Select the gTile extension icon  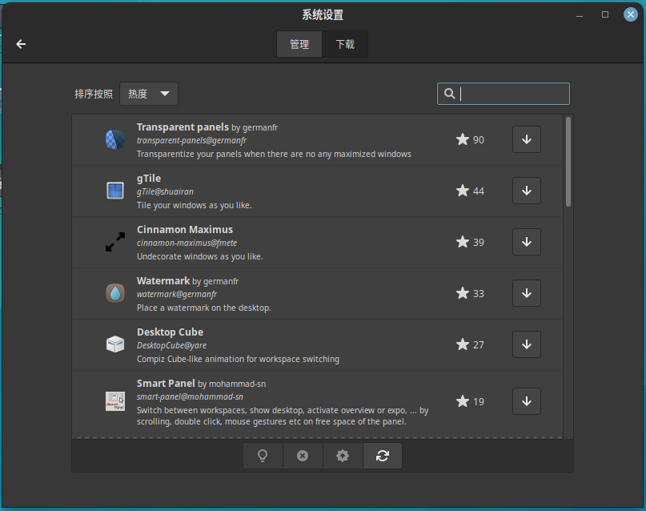click(x=115, y=191)
